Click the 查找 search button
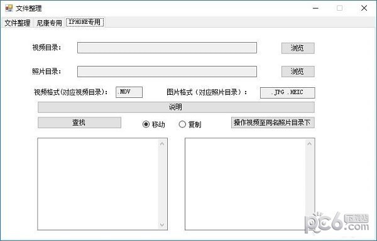377x241 pixels. 79,122
